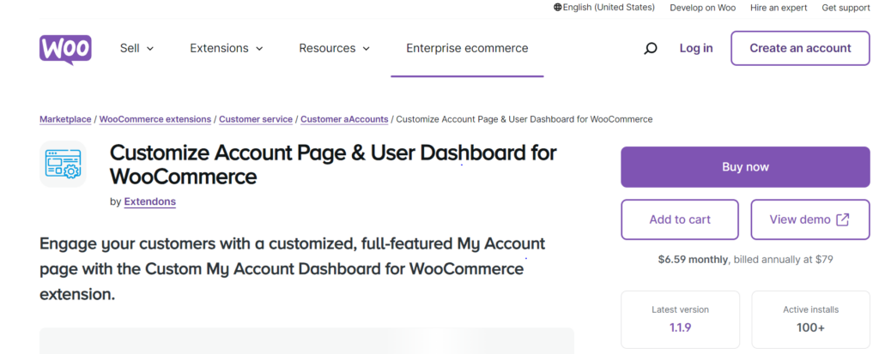Open Get support link
The width and height of the screenshot is (879, 354).
pos(846,8)
